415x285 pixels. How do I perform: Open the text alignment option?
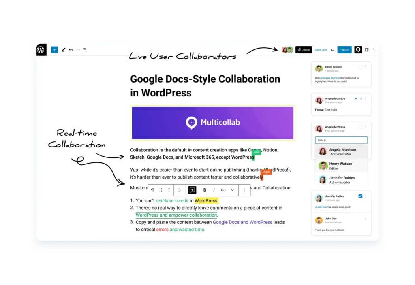click(180, 190)
